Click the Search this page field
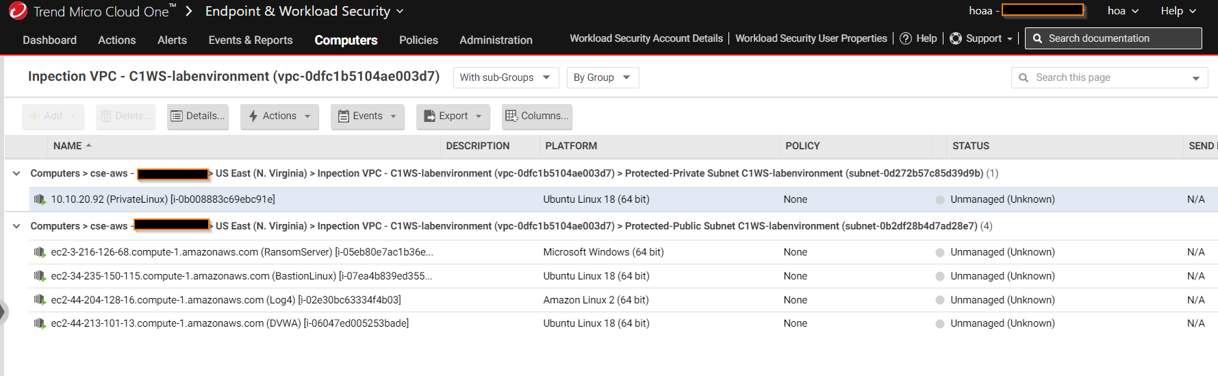This screenshot has width=1218, height=376. pos(1109,77)
